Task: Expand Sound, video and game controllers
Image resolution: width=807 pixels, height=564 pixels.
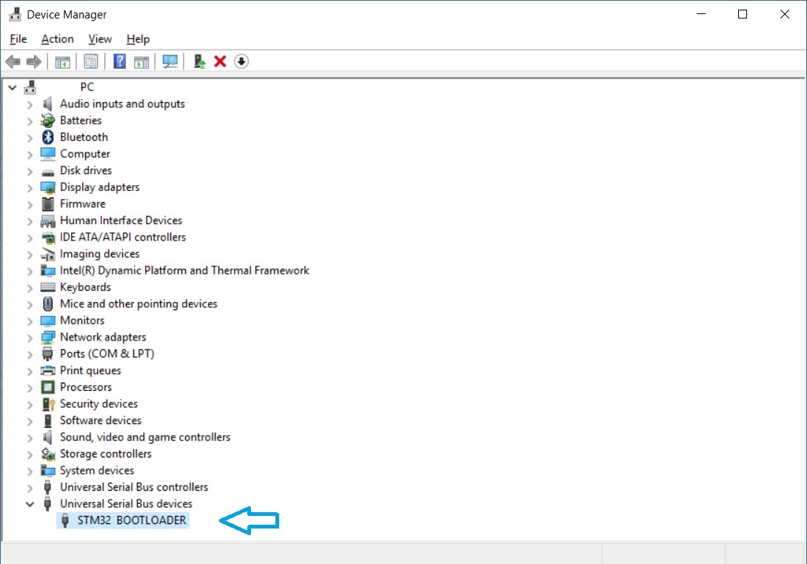Action: click(30, 438)
